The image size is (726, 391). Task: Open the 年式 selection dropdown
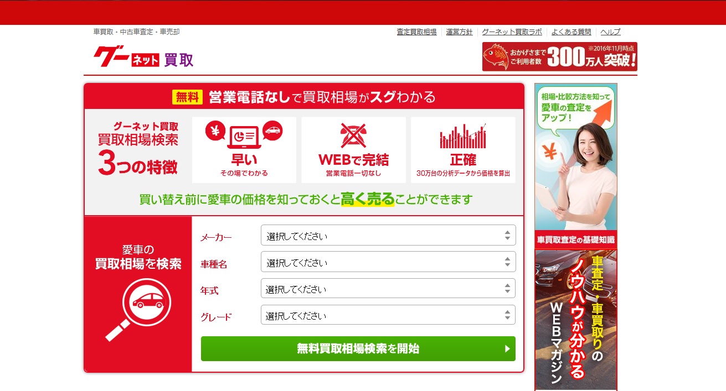click(388, 288)
